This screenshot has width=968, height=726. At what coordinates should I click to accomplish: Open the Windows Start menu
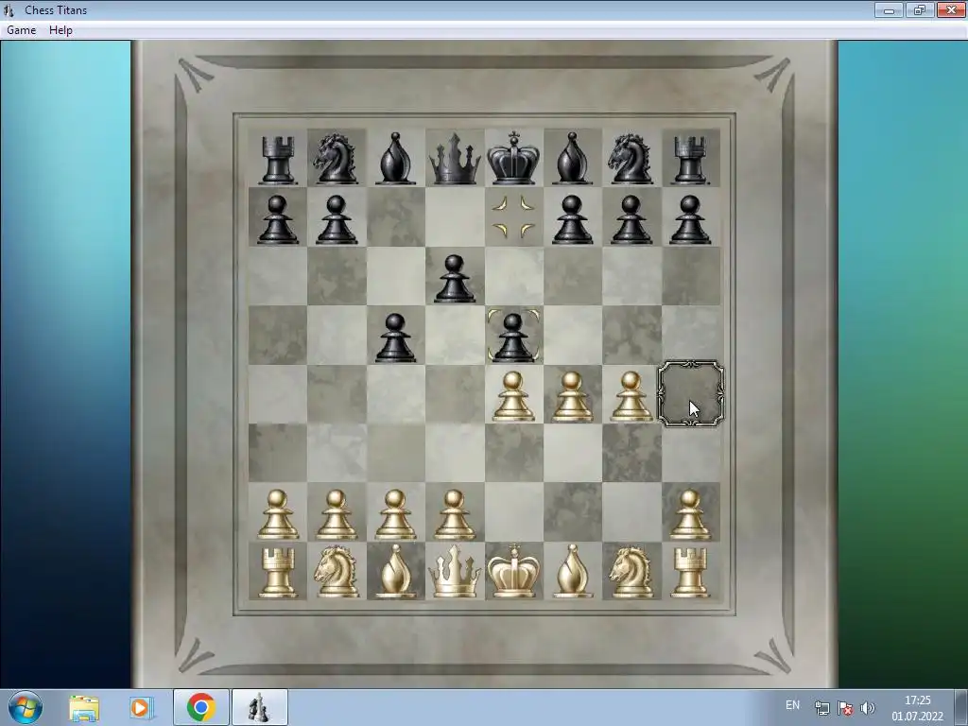point(26,707)
